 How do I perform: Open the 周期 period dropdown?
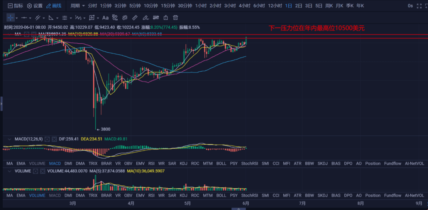click(78, 6)
